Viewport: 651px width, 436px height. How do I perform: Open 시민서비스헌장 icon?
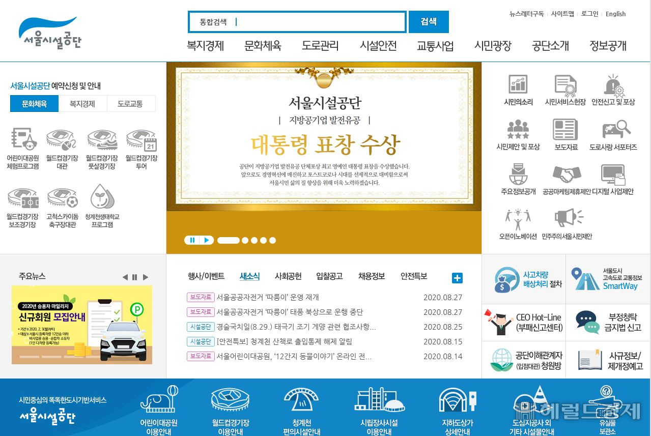point(565,85)
